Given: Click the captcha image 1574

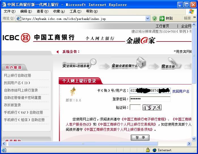Looking at the screenshot, I should coord(152,107).
